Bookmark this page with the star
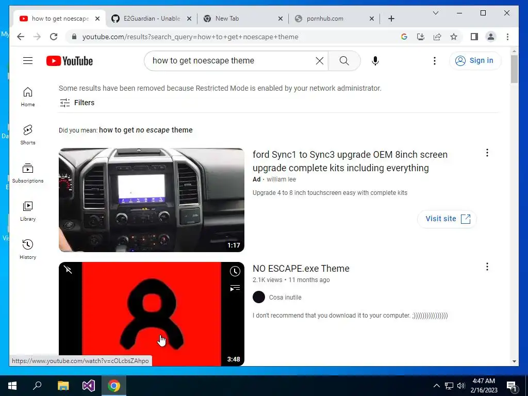528x396 pixels. tap(454, 37)
